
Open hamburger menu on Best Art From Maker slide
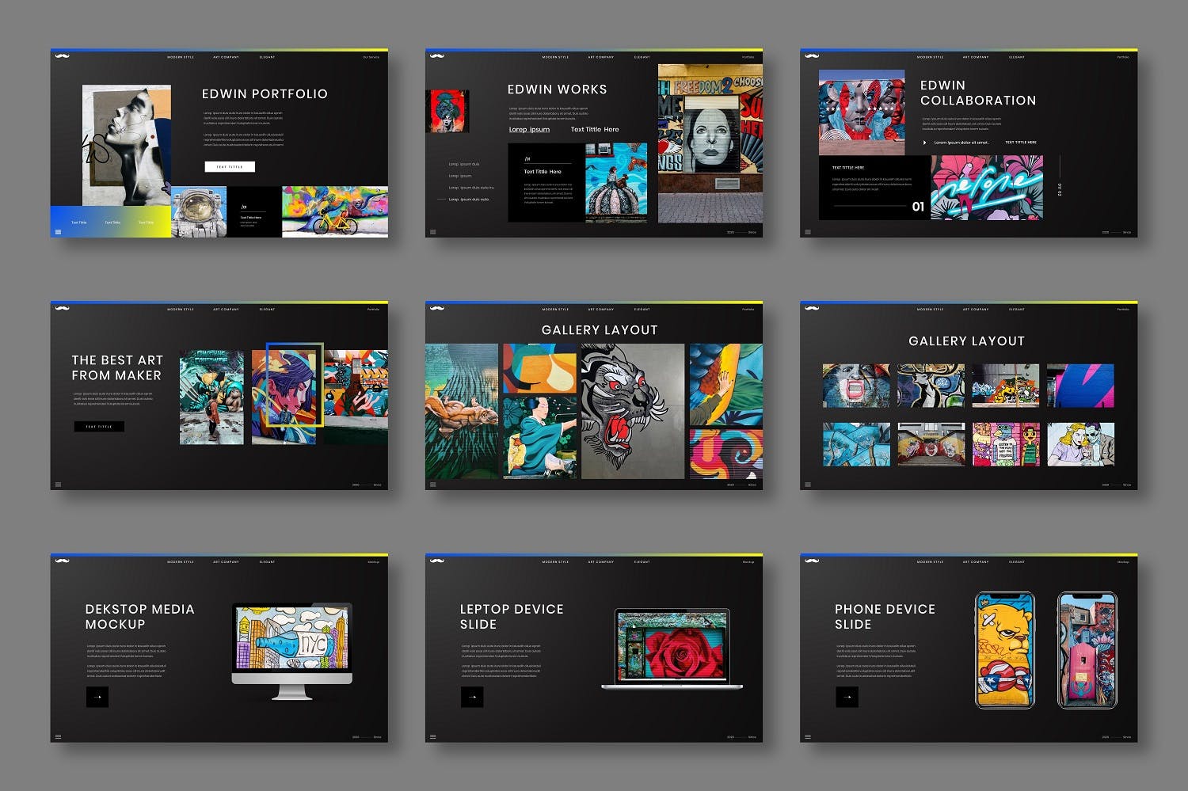[58, 485]
